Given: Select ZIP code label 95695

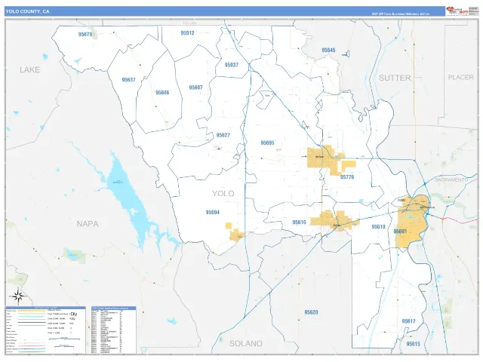Looking at the screenshot, I should tap(267, 143).
